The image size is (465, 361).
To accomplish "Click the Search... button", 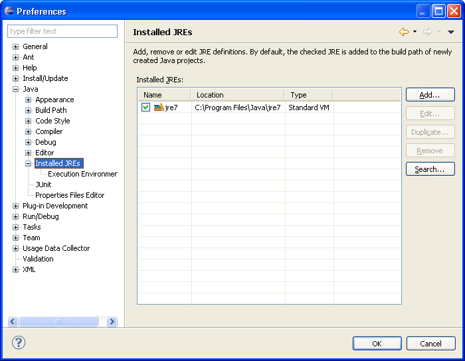I will pyautogui.click(x=430, y=169).
